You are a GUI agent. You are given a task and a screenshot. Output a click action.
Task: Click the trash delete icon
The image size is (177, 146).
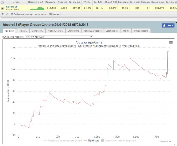click(x=3, y=14)
